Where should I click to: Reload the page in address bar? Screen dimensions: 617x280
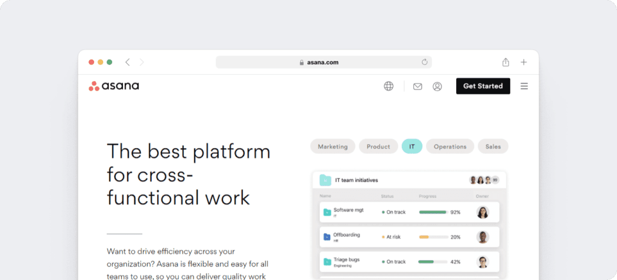point(424,62)
